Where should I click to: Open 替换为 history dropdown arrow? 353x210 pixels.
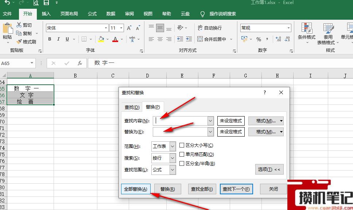210,132
